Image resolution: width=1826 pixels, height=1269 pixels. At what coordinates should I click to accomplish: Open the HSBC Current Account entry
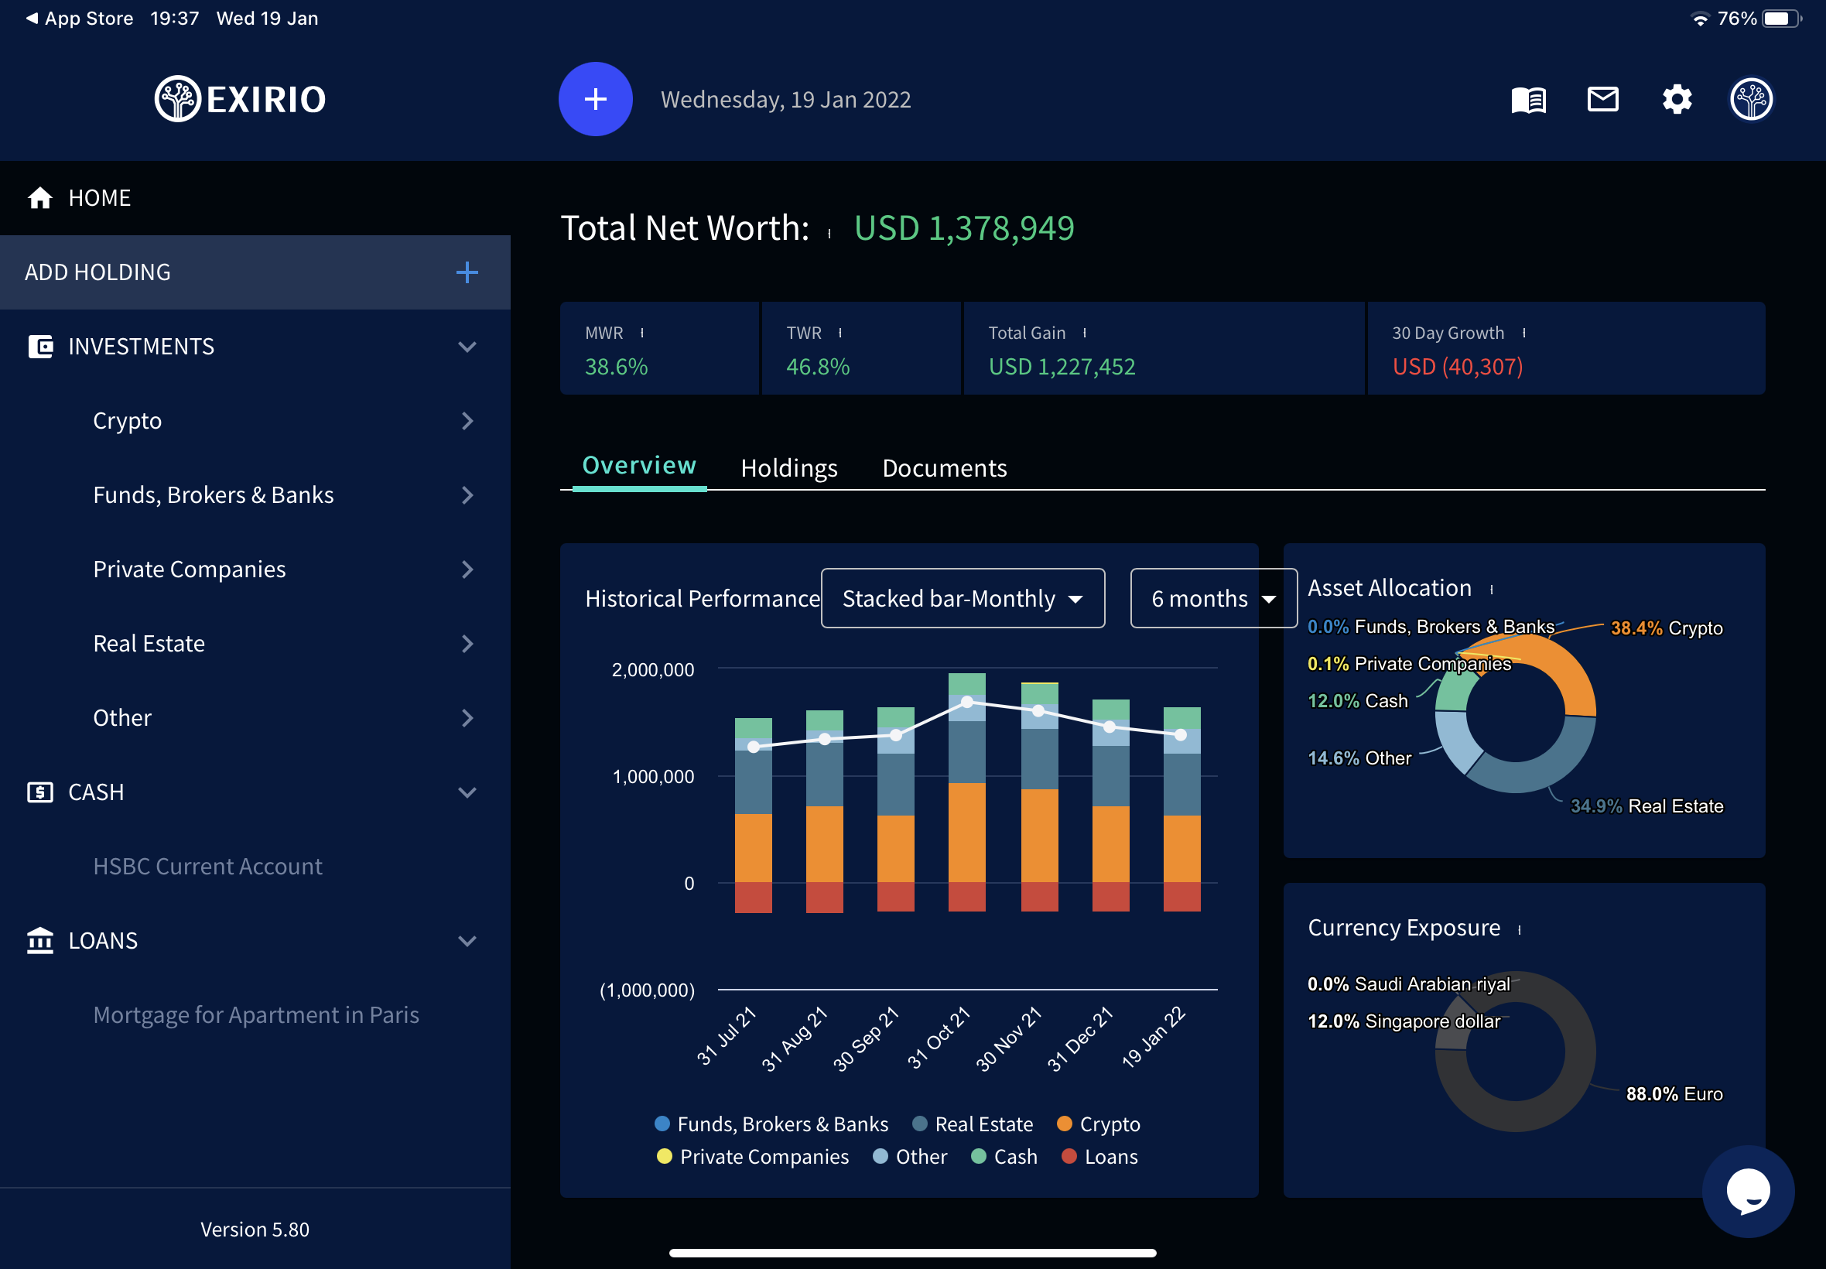[x=207, y=866]
